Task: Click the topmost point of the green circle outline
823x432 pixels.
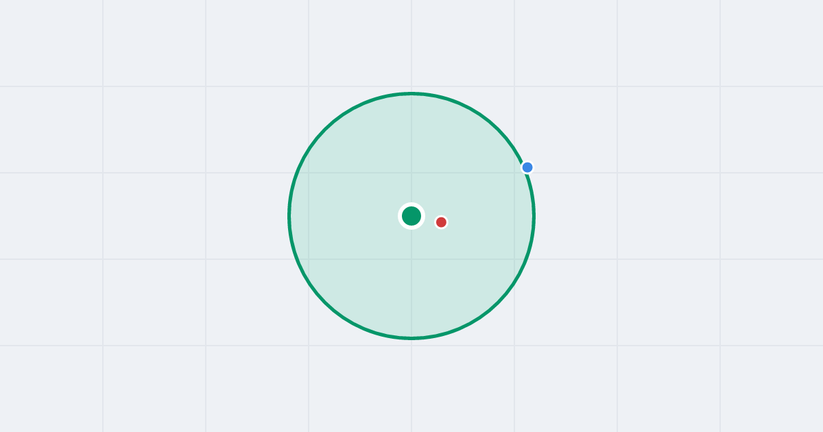Action: click(x=411, y=93)
